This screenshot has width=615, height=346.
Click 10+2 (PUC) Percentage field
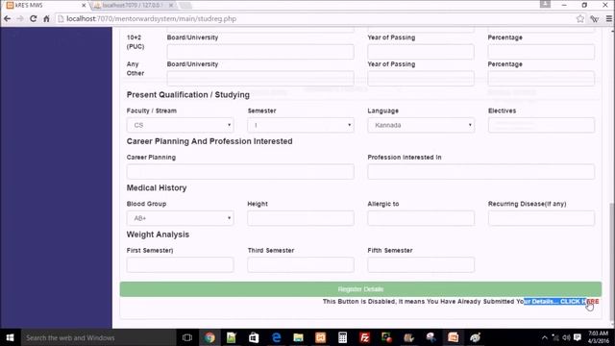point(541,52)
